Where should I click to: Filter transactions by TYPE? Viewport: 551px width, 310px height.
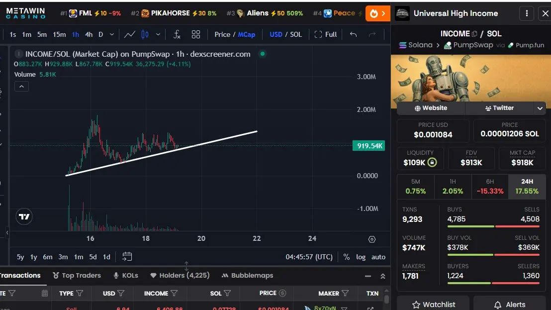coord(80,293)
